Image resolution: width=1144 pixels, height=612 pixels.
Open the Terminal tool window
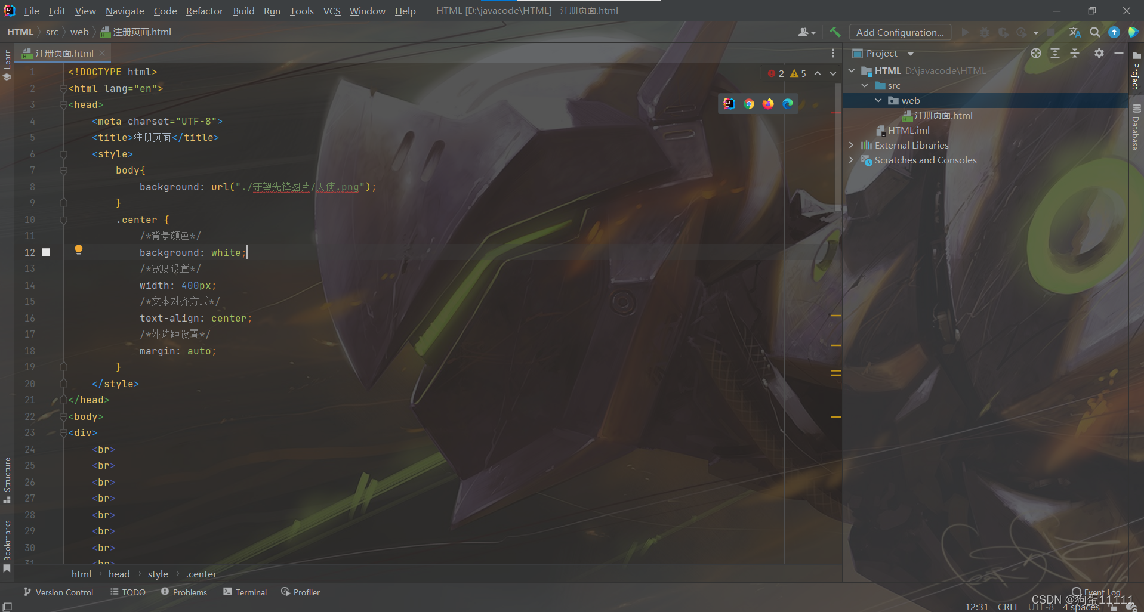coord(245,592)
